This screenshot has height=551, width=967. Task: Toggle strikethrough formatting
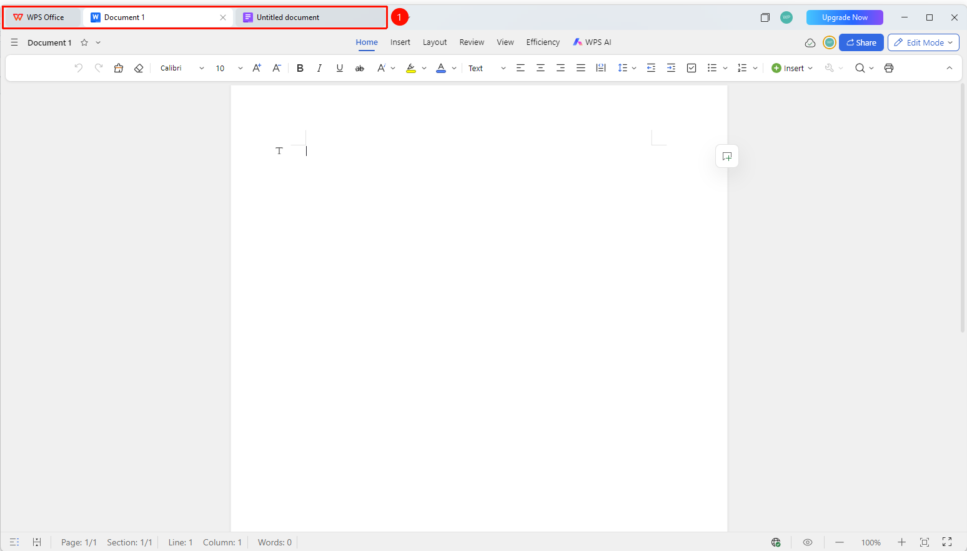pos(359,68)
